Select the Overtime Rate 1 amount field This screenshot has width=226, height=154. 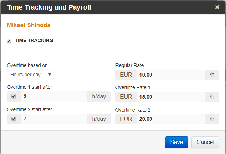tap(171, 97)
